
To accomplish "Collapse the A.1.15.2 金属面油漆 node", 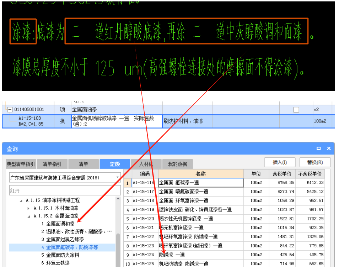I will click(x=29, y=216).
